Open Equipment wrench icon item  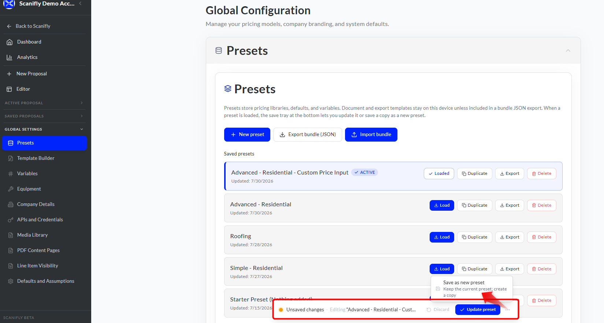point(11,189)
